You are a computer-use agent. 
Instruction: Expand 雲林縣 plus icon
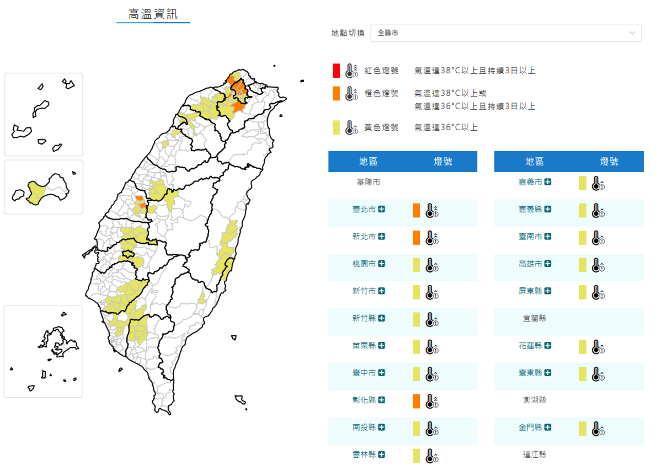tap(382, 454)
